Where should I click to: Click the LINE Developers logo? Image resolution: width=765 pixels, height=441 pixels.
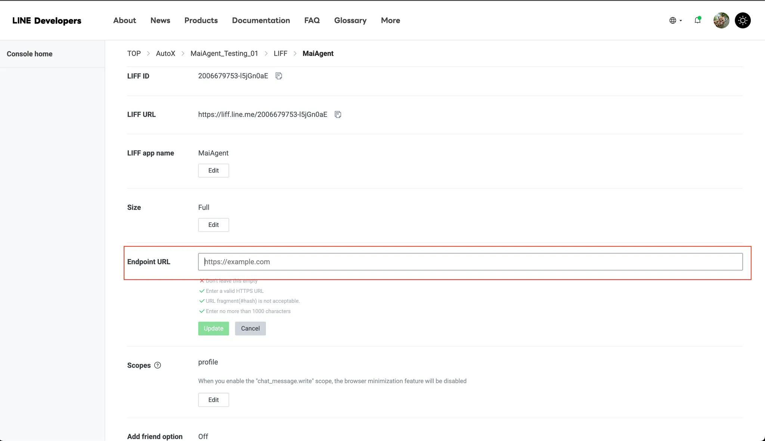tap(47, 21)
